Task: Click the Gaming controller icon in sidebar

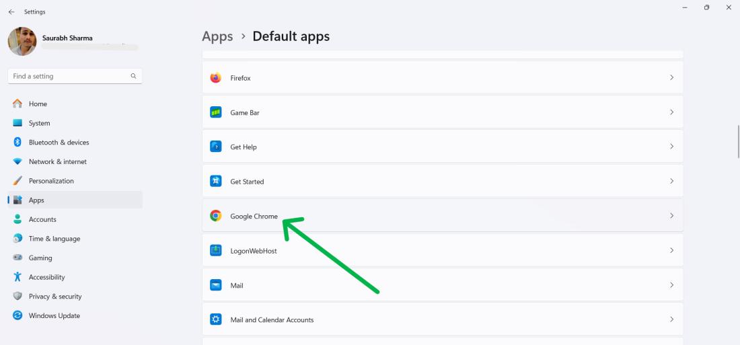Action: (x=17, y=258)
